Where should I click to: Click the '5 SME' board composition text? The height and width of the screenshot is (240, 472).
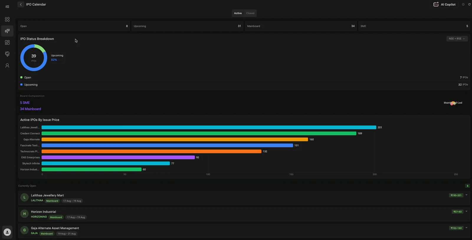[x=25, y=103]
